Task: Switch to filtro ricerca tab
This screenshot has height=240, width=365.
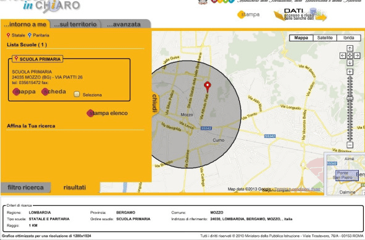Action: tap(25, 187)
